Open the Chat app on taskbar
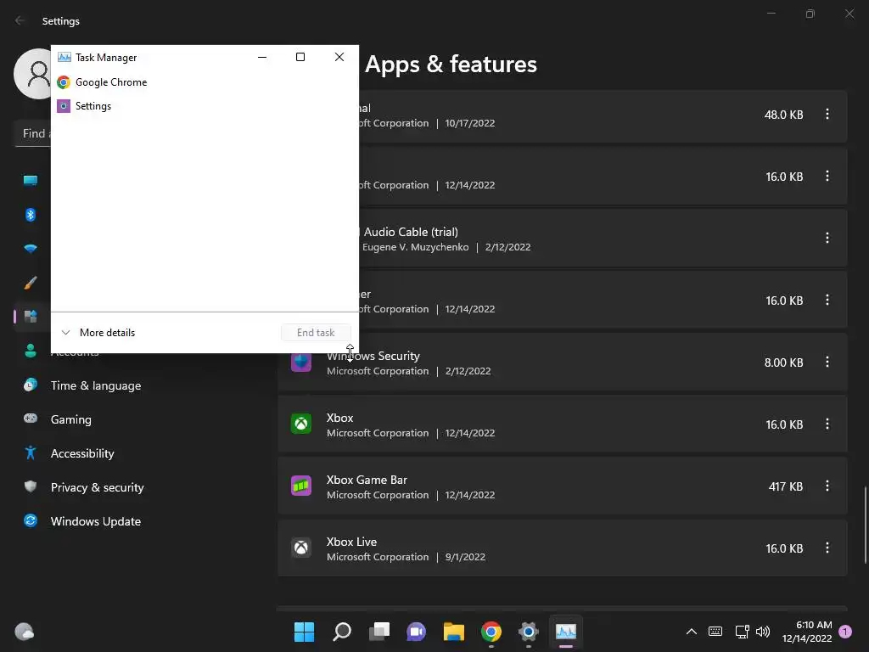Image resolution: width=869 pixels, height=652 pixels. pos(416,632)
